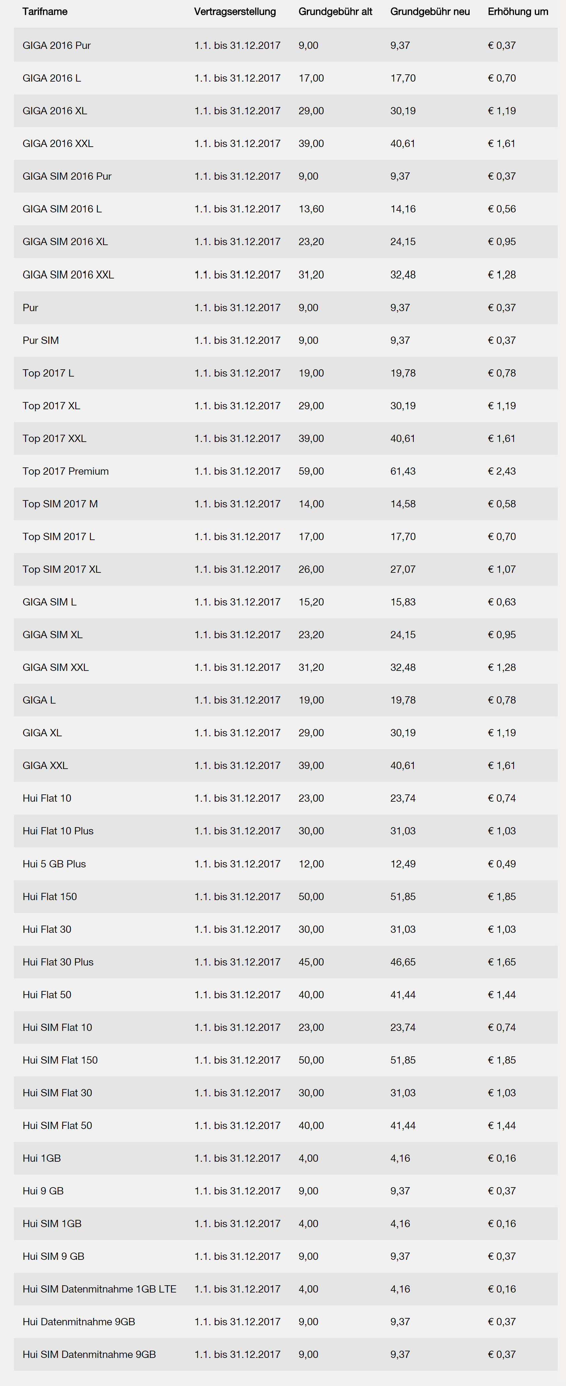
Task: Click the Top SIM 2017 M entry
Action: 60,504
